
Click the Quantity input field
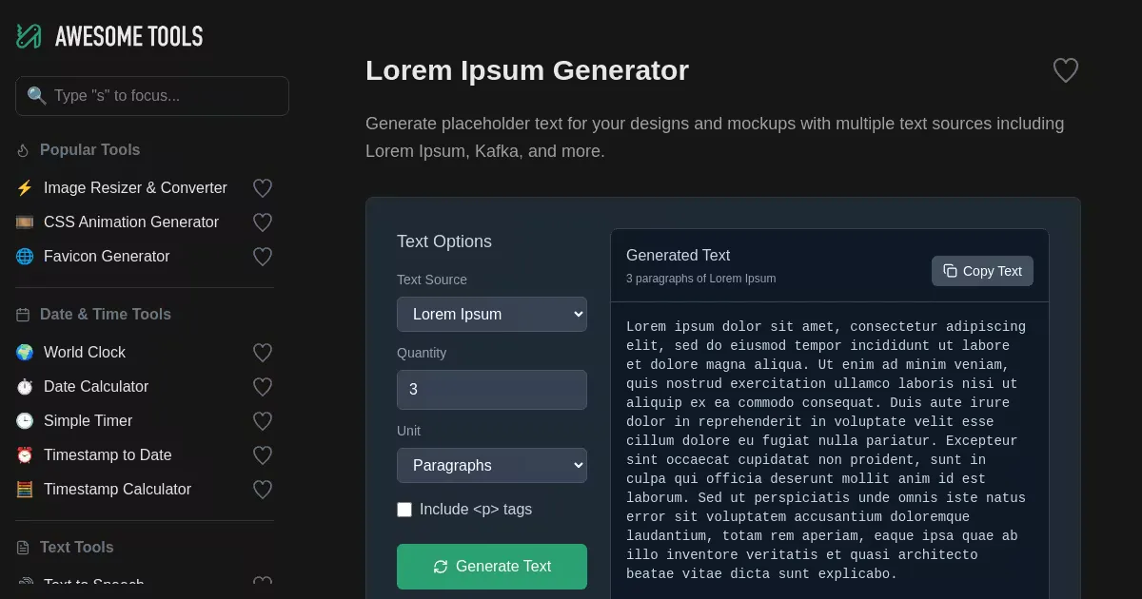click(x=491, y=390)
